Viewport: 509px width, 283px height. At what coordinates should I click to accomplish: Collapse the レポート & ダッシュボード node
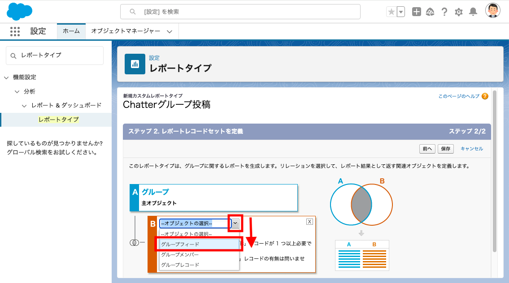tap(24, 106)
